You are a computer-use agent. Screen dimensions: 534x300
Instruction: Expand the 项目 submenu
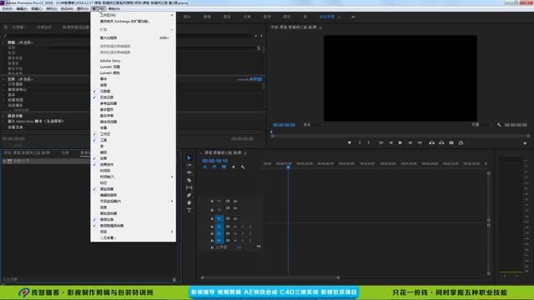click(x=133, y=232)
